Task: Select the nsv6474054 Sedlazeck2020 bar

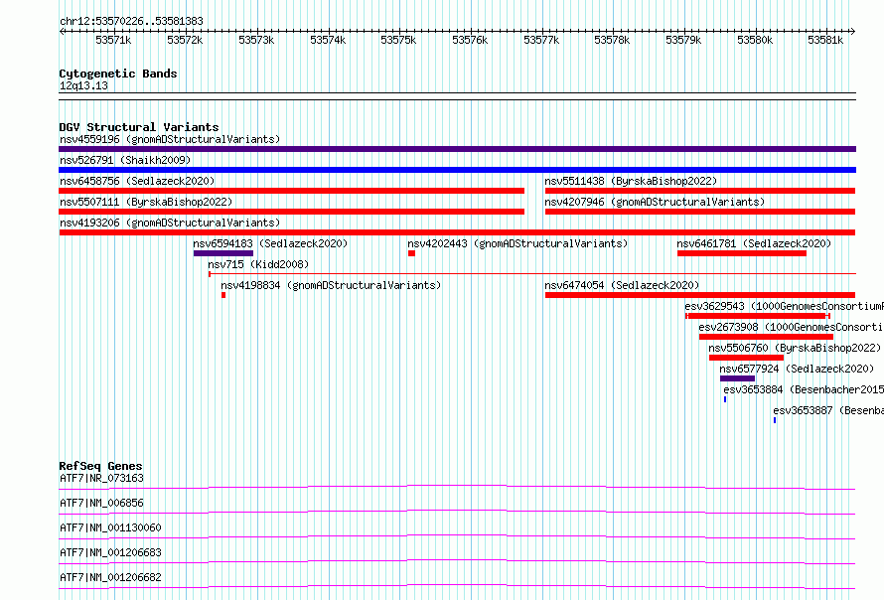Action: click(x=700, y=295)
